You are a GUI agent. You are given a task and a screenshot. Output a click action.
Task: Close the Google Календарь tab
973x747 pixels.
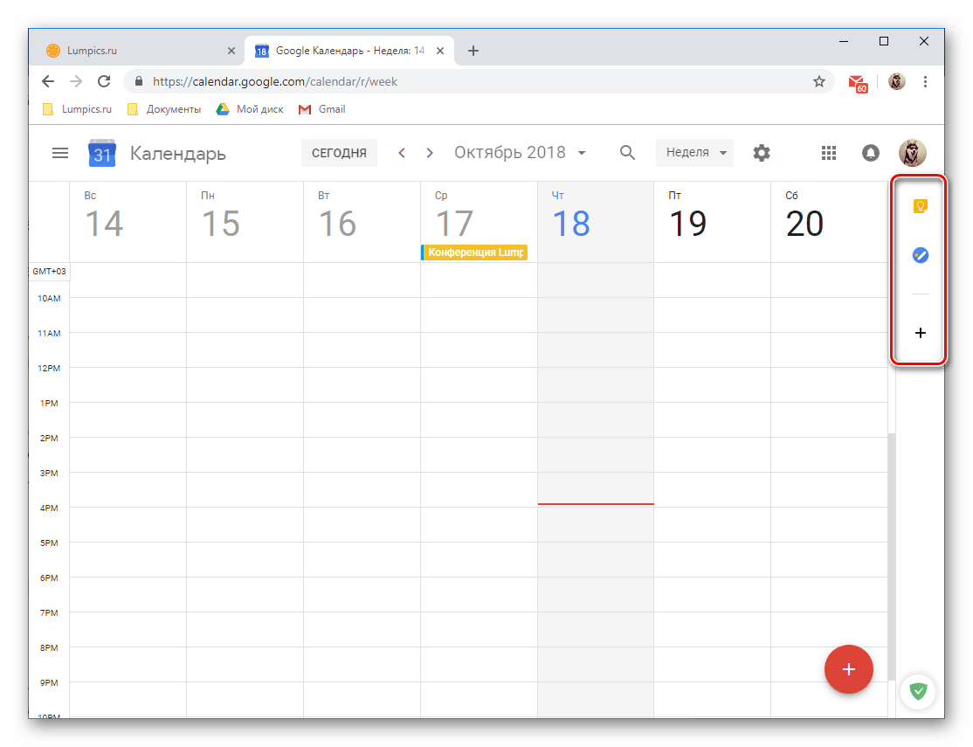point(440,51)
